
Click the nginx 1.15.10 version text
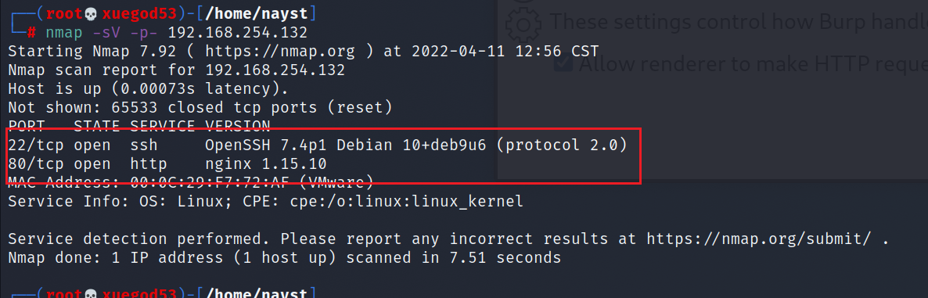pos(266,163)
